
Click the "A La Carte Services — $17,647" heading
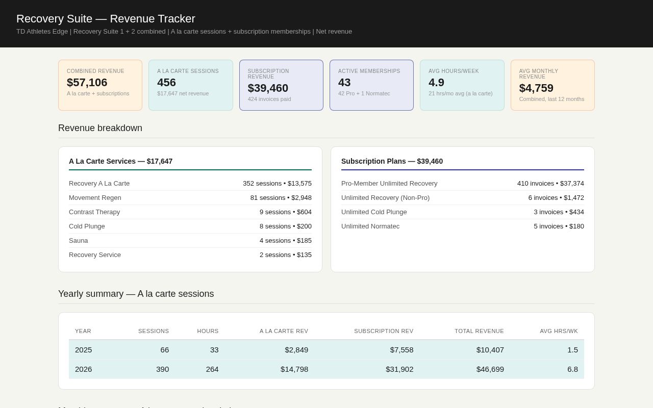click(x=120, y=161)
